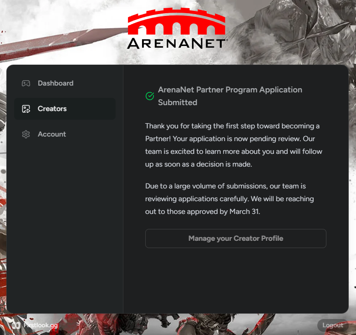This screenshot has height=335, width=356.
Task: Open the Dashboard menu item
Action: coord(65,83)
